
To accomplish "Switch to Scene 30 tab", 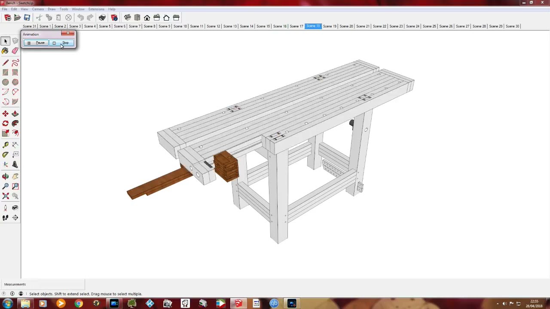I will (x=512, y=26).
